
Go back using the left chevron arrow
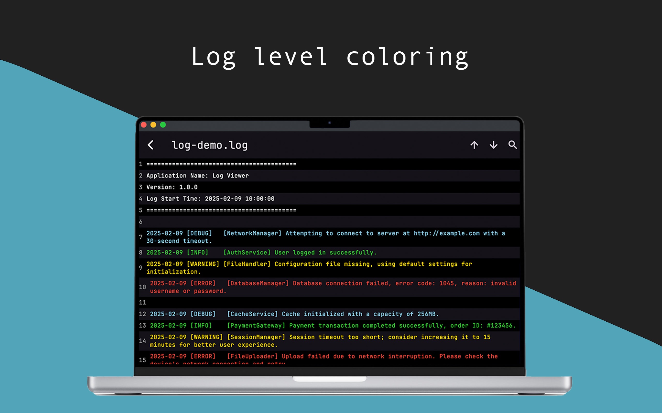(151, 145)
